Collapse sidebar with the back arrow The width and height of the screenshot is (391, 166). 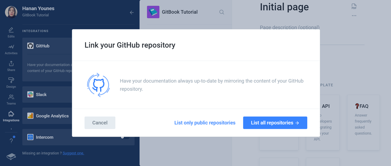click(132, 13)
